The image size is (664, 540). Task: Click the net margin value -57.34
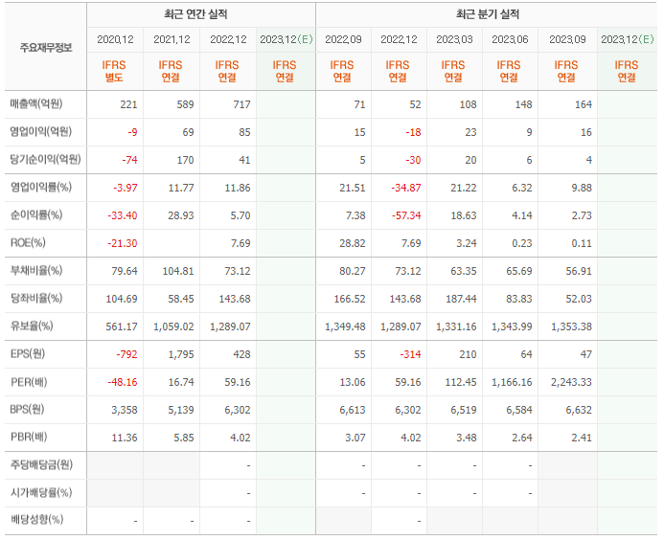click(x=406, y=215)
